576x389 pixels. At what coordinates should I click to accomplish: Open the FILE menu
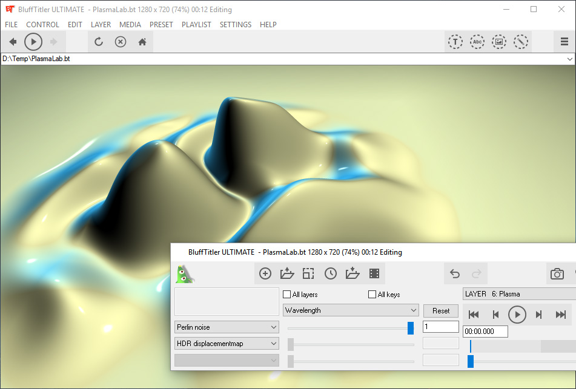[11, 25]
